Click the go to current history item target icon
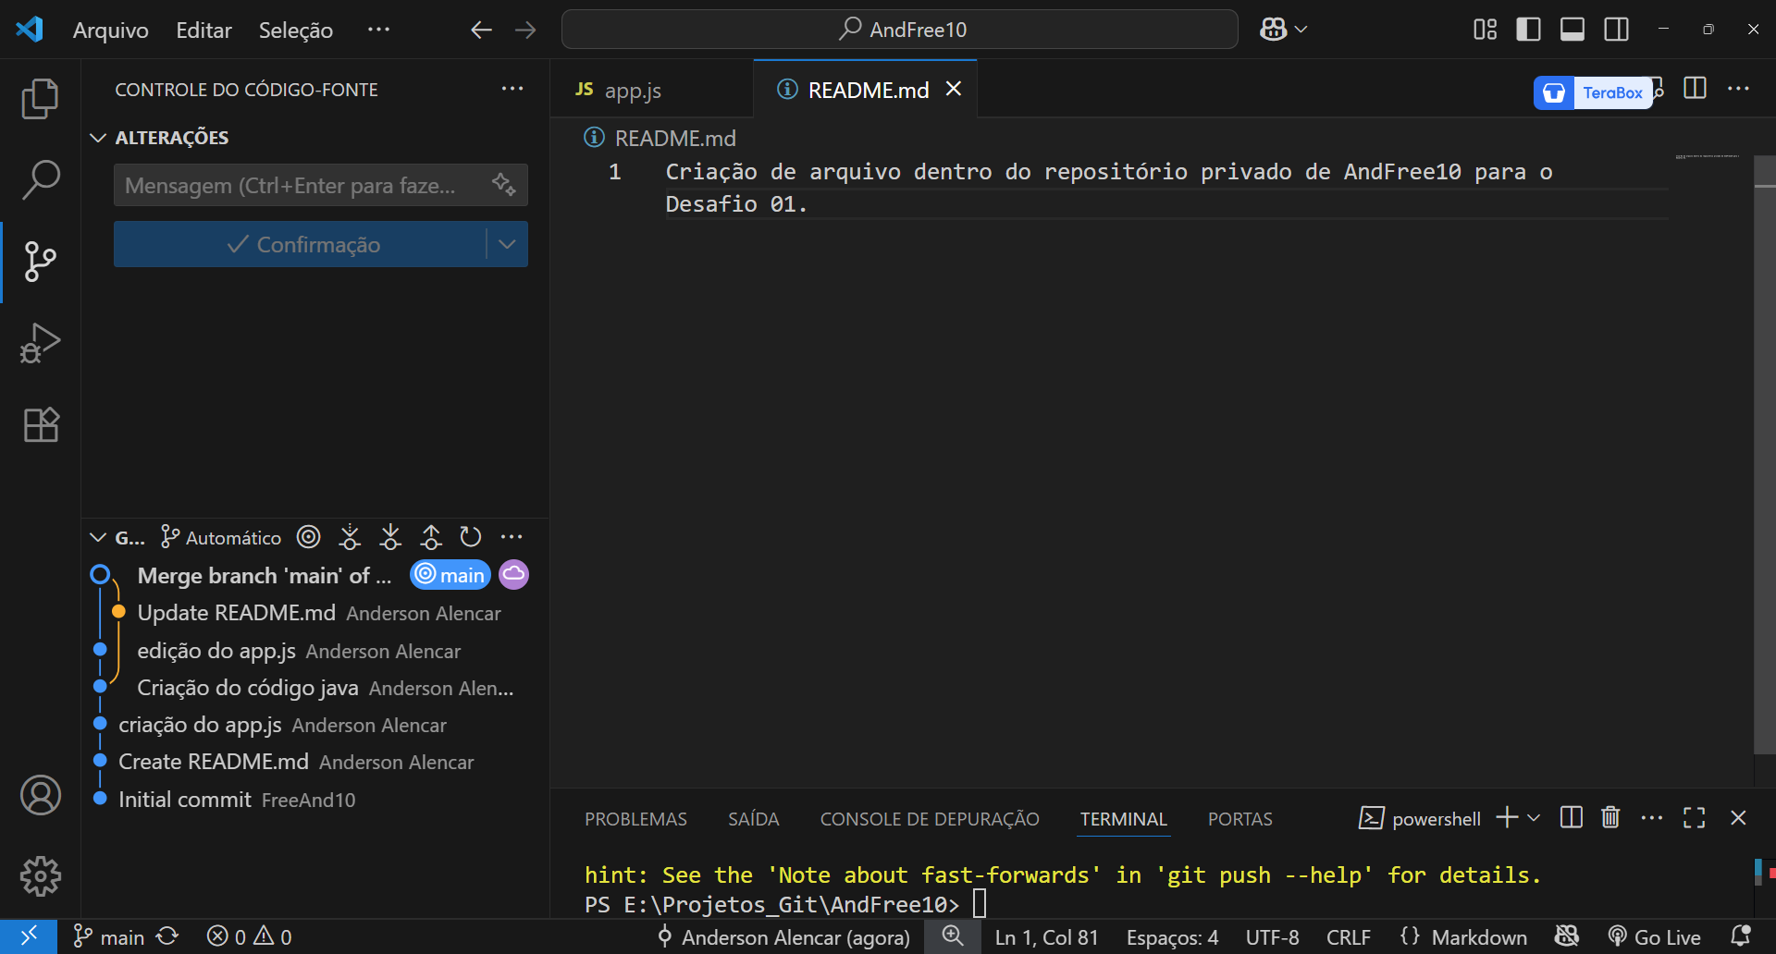1776x954 pixels. point(309,537)
